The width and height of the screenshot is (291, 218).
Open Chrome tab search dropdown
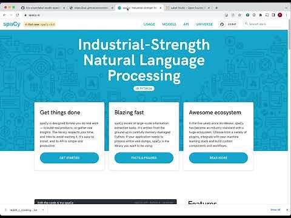286,8
